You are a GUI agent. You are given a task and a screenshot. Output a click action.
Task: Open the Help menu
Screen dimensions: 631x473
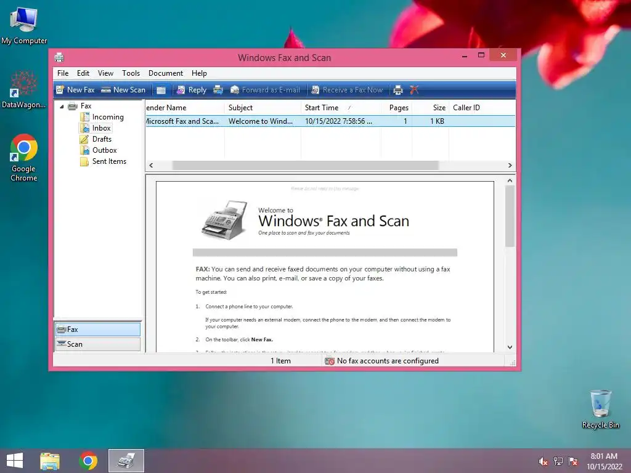tap(199, 73)
